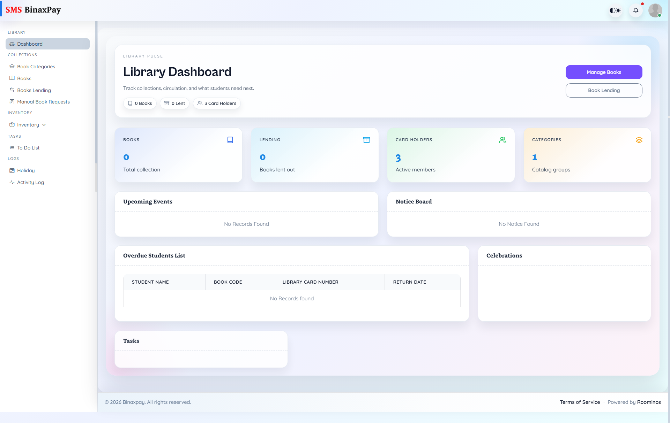Viewport: 670px width, 423px height.
Task: Click the 3 Card Holders chip
Action: point(217,103)
